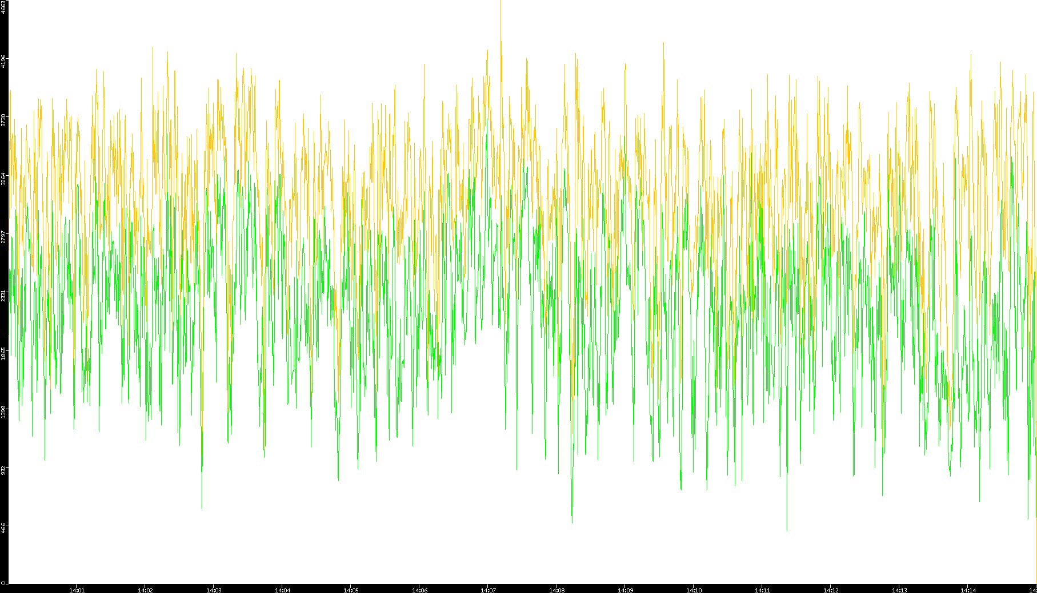Click the 2797 y-axis value
The image size is (1037, 593).
coord(4,237)
